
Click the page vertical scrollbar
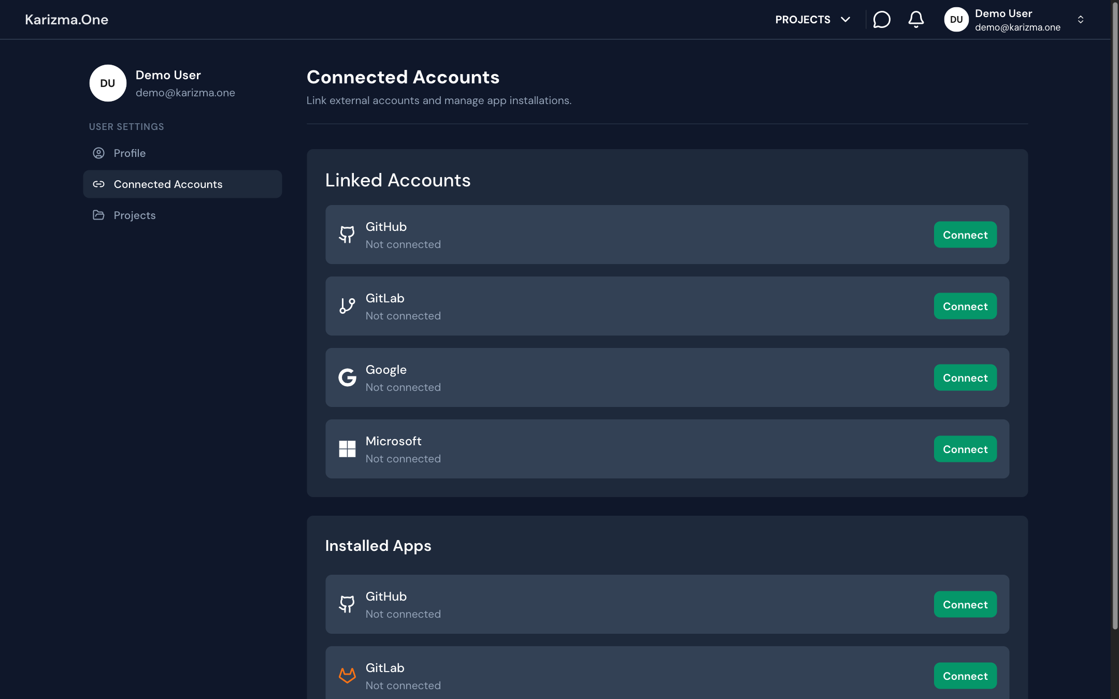[1115, 316]
